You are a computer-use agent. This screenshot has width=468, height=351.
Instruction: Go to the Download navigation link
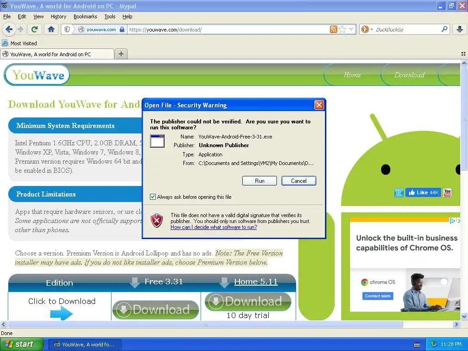click(409, 75)
